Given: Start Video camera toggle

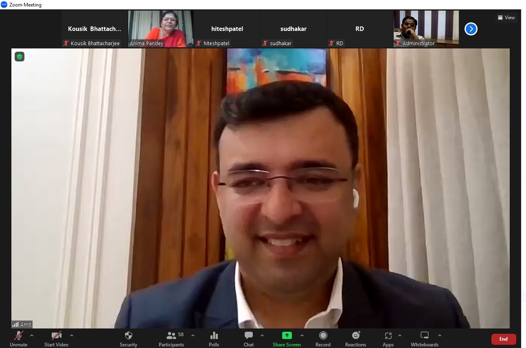Looking at the screenshot, I should click(56, 339).
